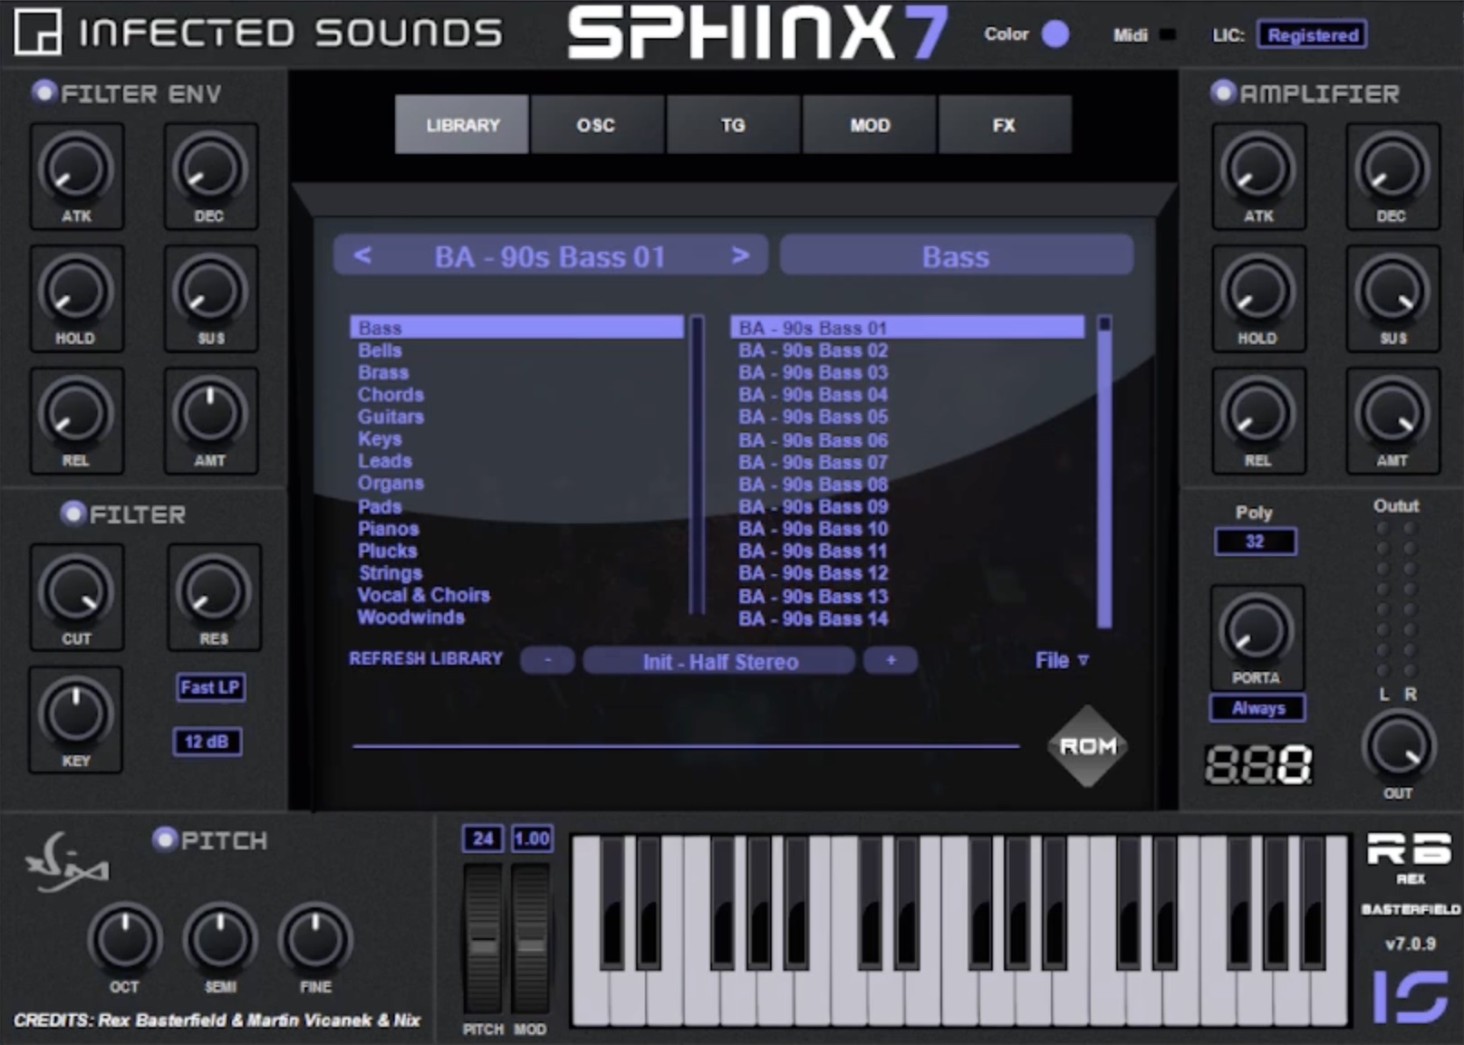Click the OUT volume knob
The image size is (1464, 1045).
tap(1398, 747)
